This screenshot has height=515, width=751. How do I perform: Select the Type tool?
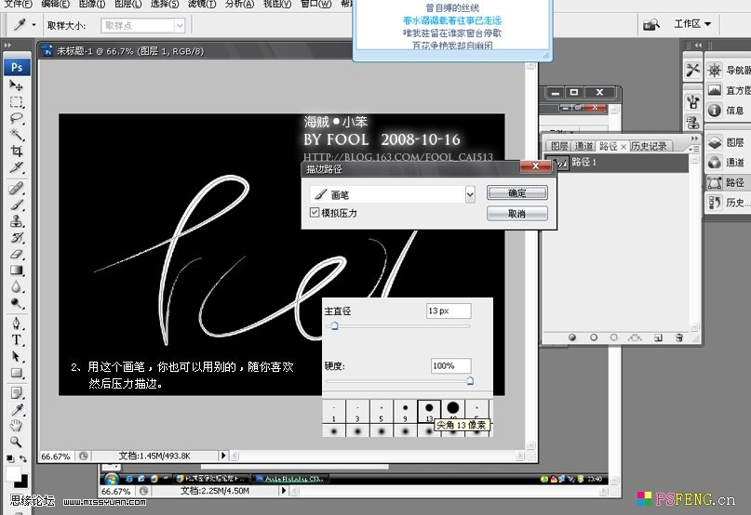coord(16,340)
